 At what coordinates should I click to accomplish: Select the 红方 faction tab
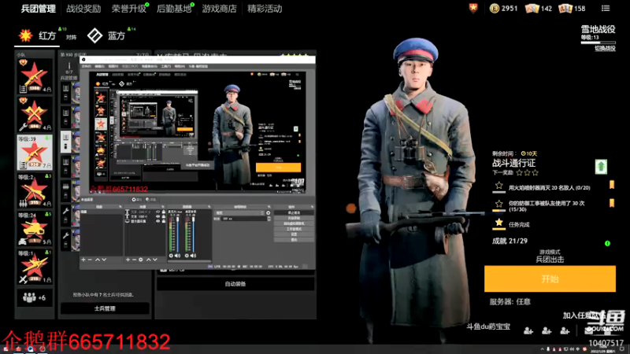tap(37, 35)
